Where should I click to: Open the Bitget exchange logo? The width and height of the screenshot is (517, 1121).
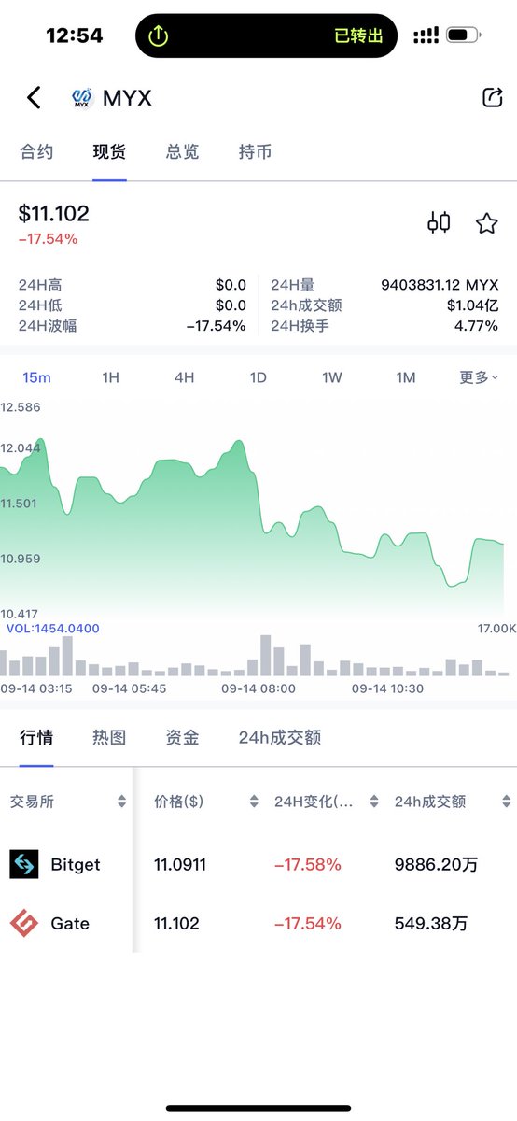(24, 864)
